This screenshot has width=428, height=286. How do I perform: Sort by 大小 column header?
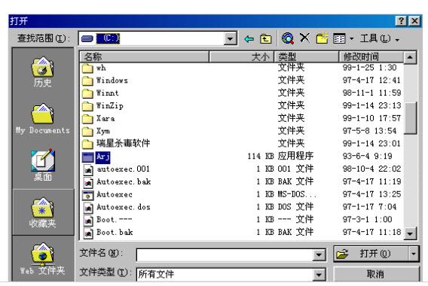[242, 56]
